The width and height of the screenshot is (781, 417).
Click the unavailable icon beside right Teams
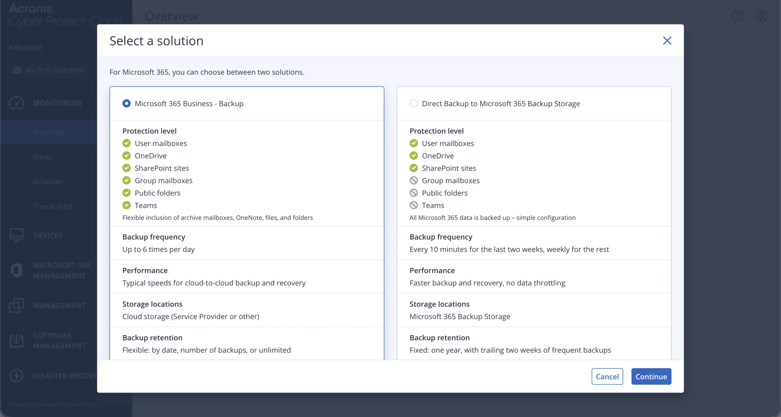point(413,205)
